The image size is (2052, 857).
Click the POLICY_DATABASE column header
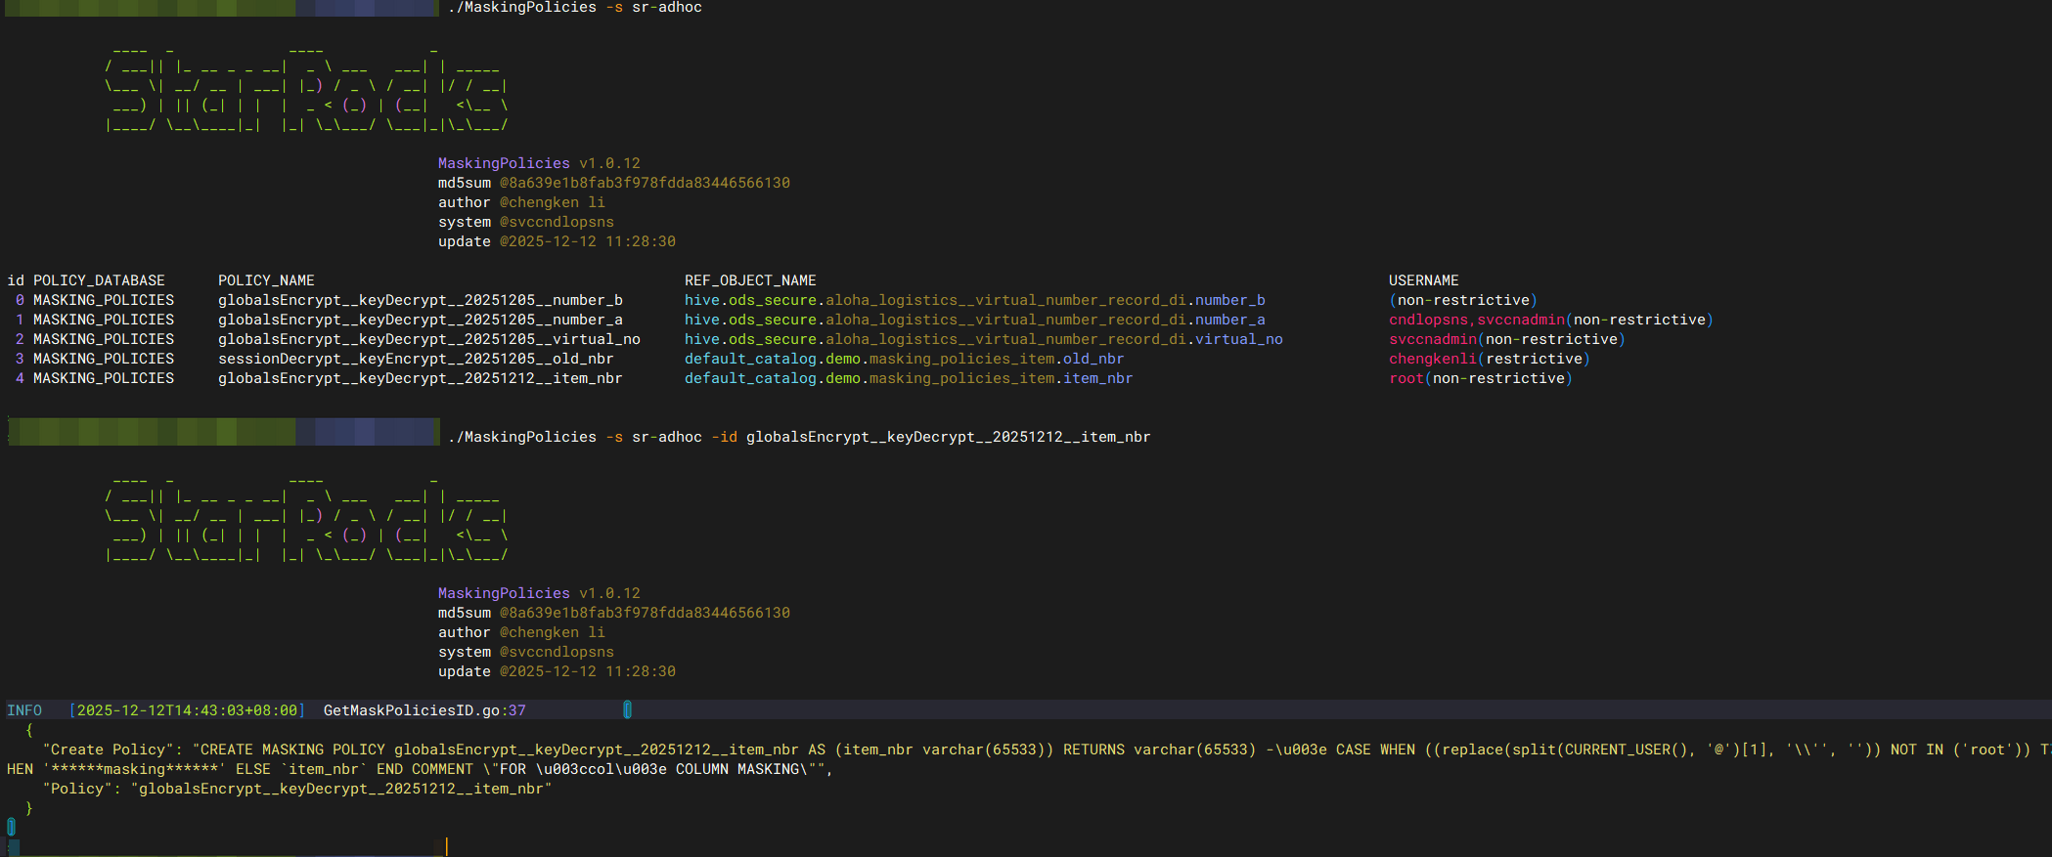pyautogui.click(x=99, y=280)
